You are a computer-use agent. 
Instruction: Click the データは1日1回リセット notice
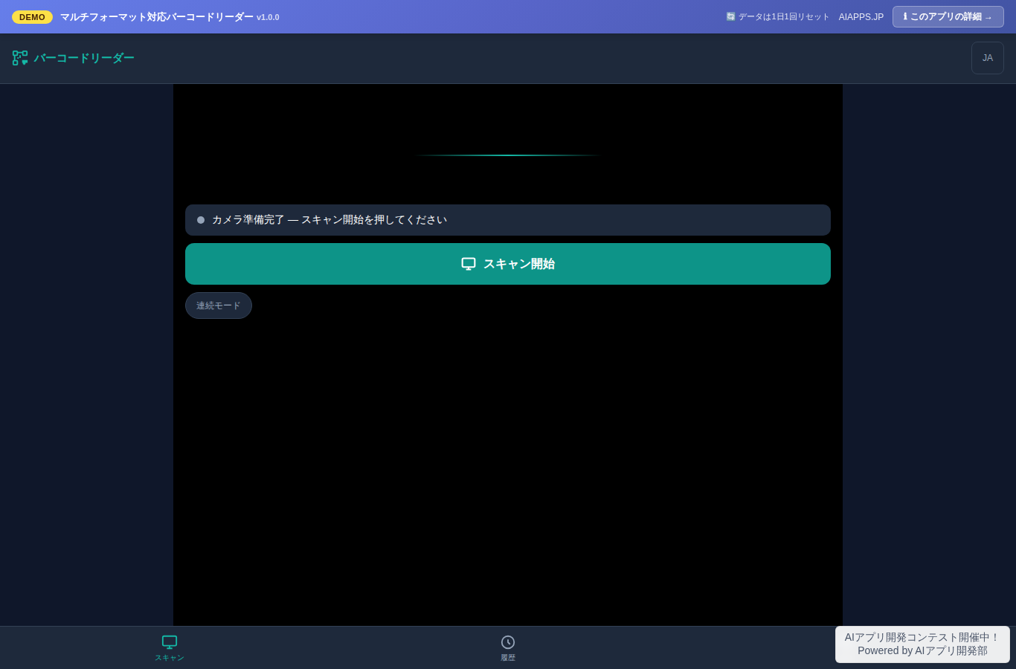click(x=777, y=17)
